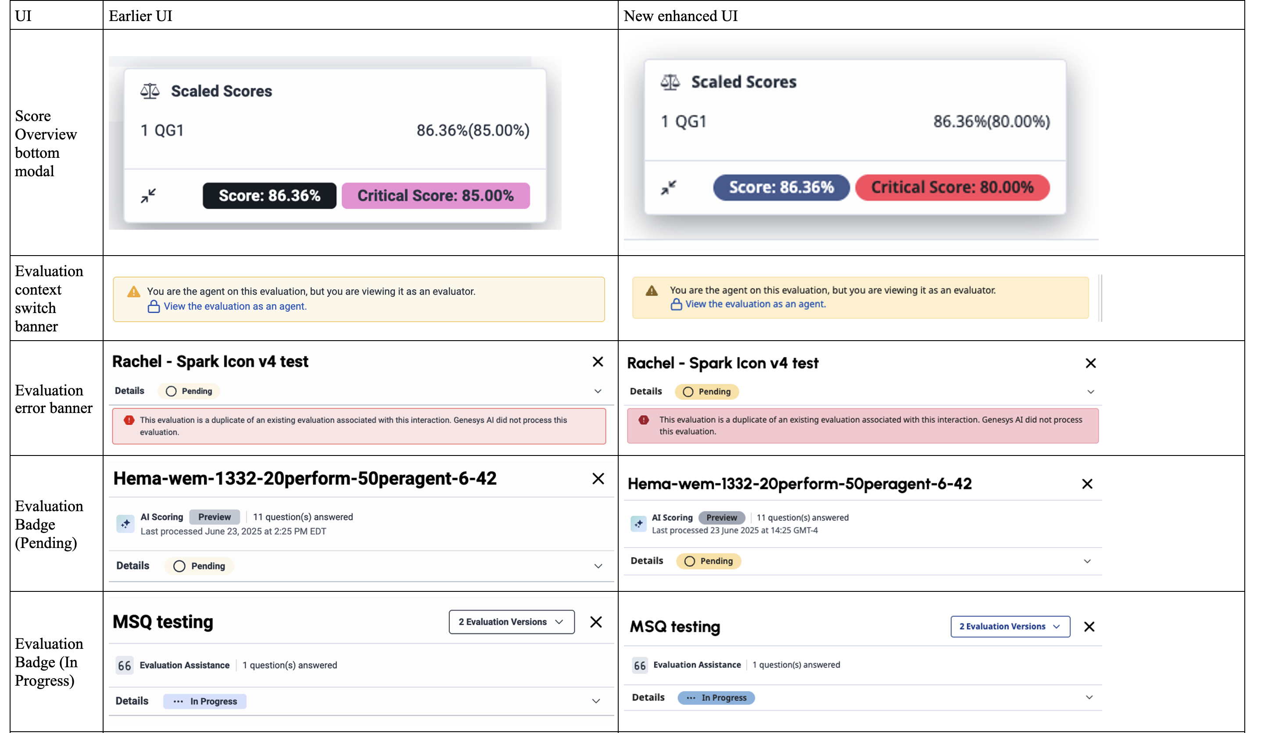Open the blue-outlined 2 Evaluation Versions dropdown
Image resolution: width=1261 pixels, height=733 pixels.
[x=1010, y=626]
